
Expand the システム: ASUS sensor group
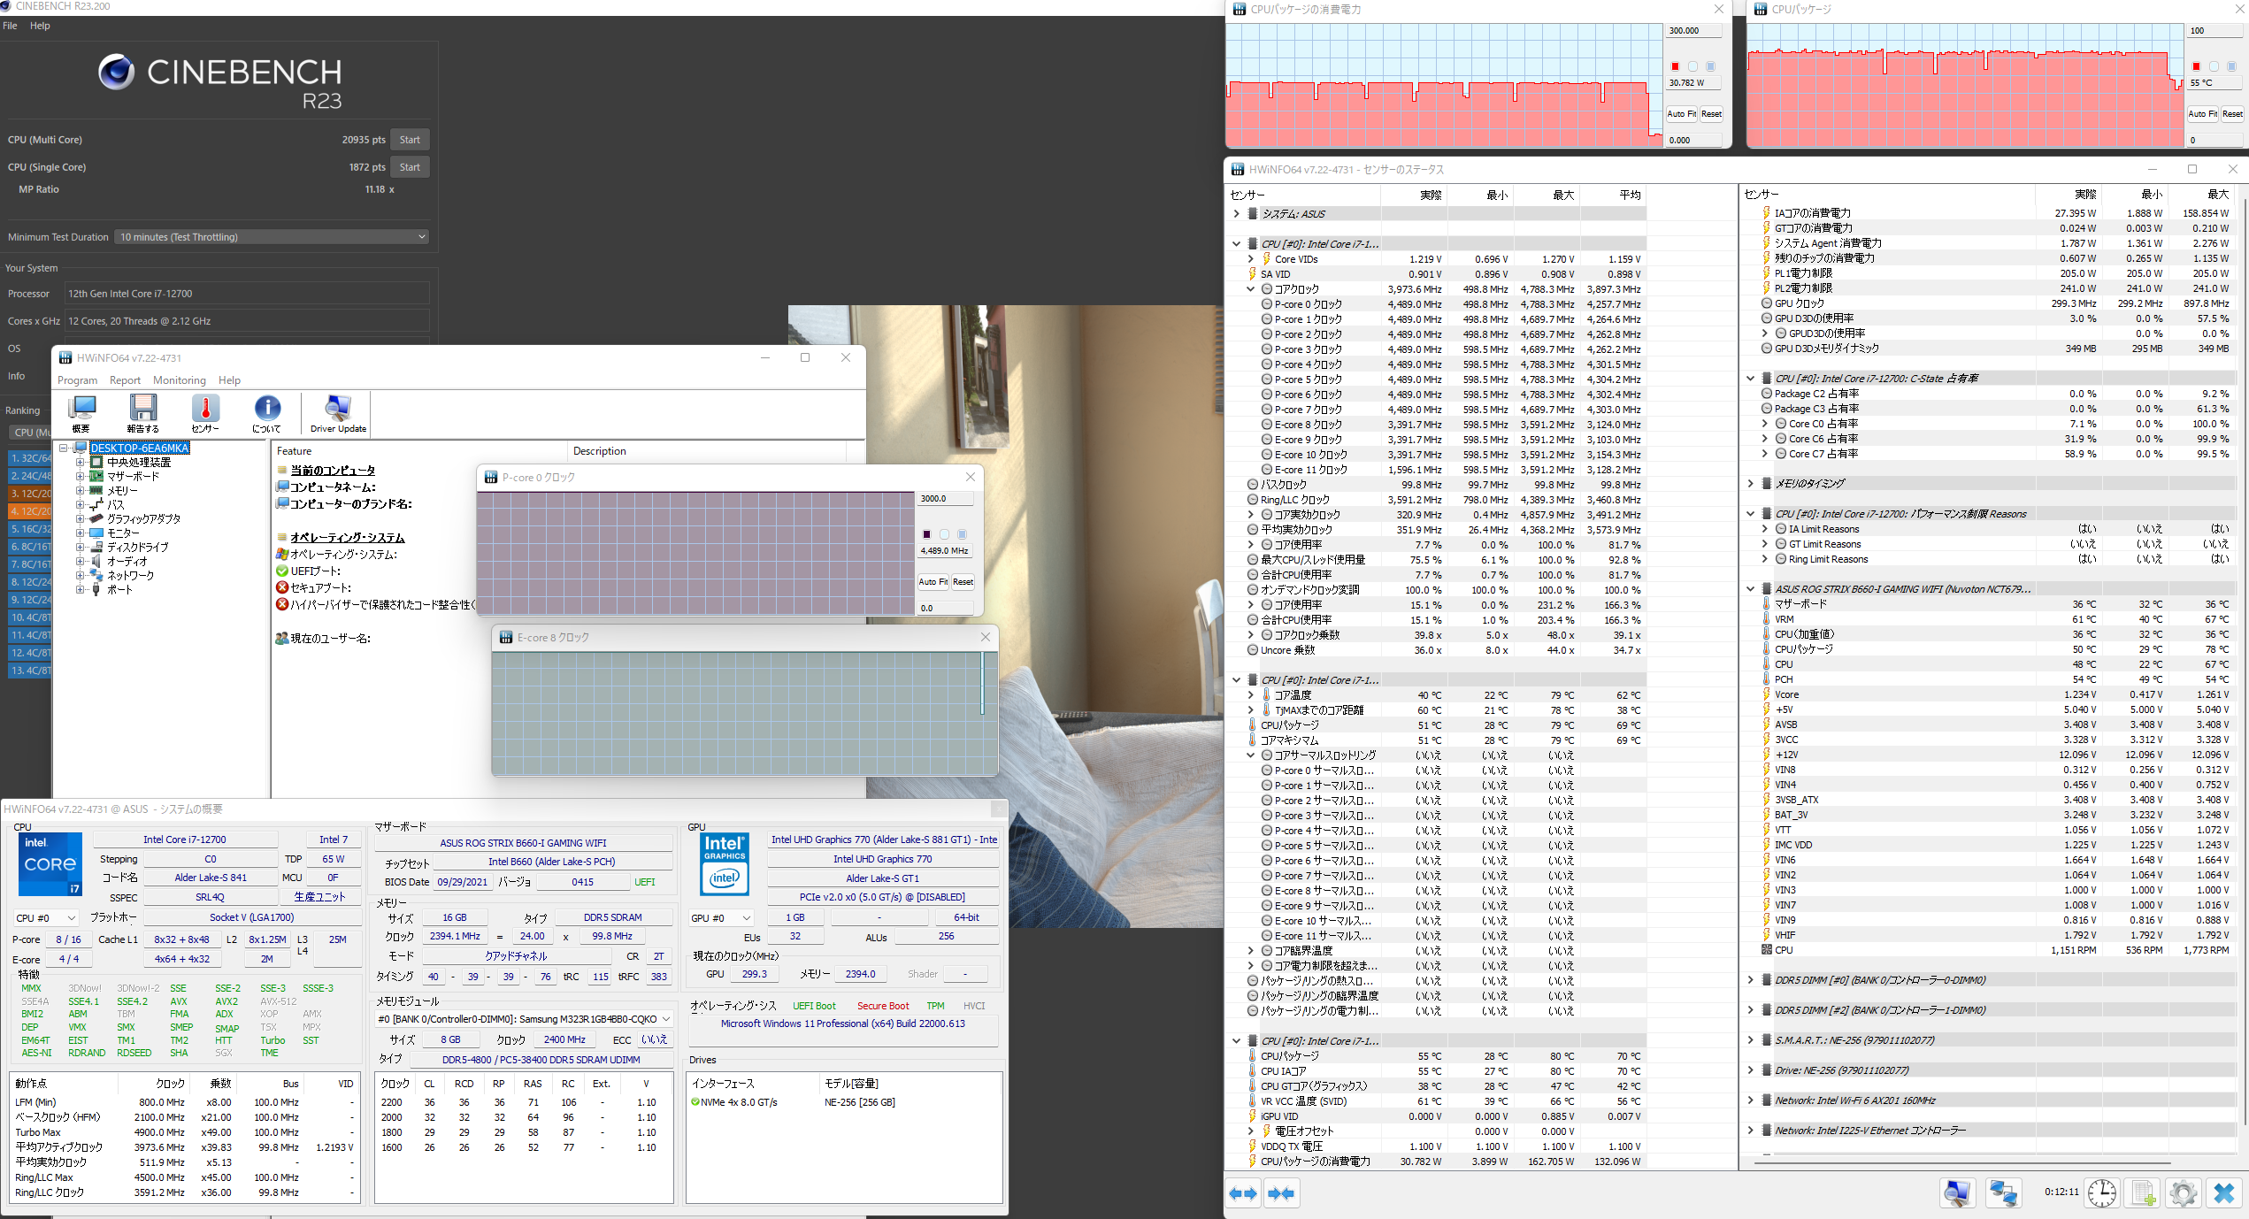point(1236,214)
